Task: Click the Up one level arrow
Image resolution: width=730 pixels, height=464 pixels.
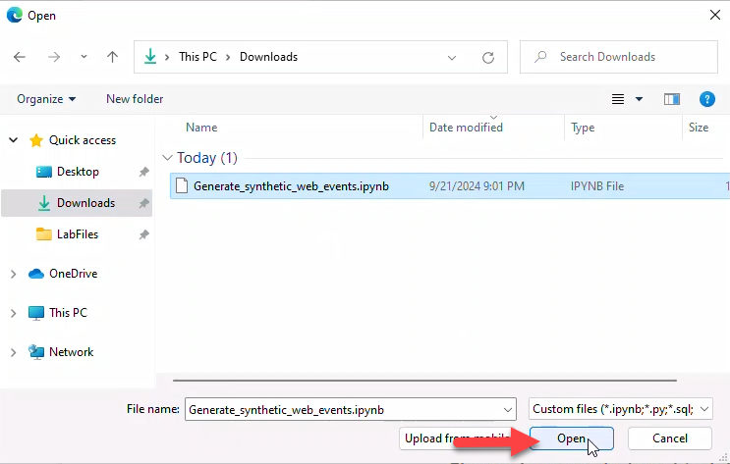Action: (112, 57)
